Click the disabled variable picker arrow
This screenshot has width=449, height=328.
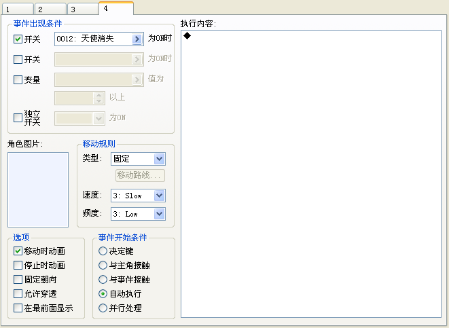[x=137, y=79]
